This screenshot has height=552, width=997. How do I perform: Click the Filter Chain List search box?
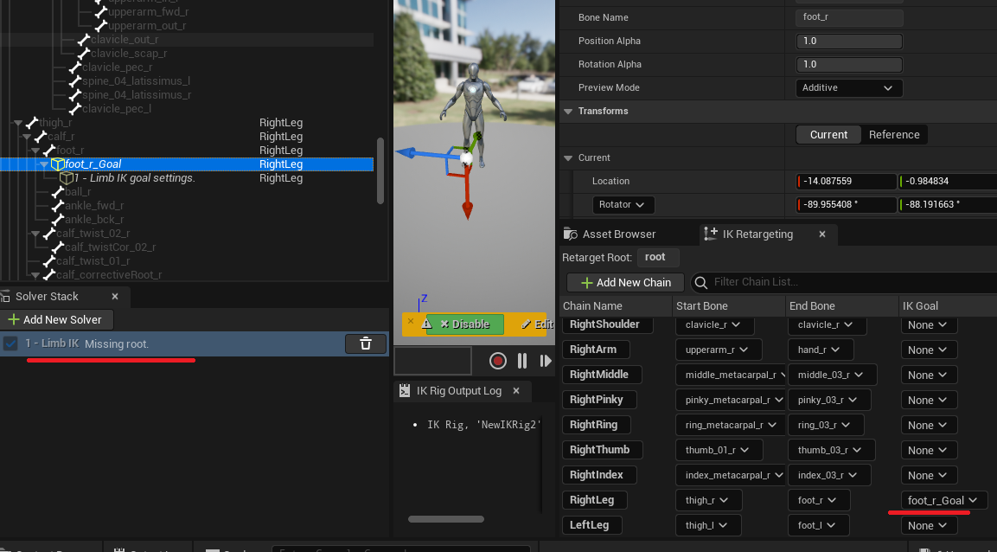[843, 282]
